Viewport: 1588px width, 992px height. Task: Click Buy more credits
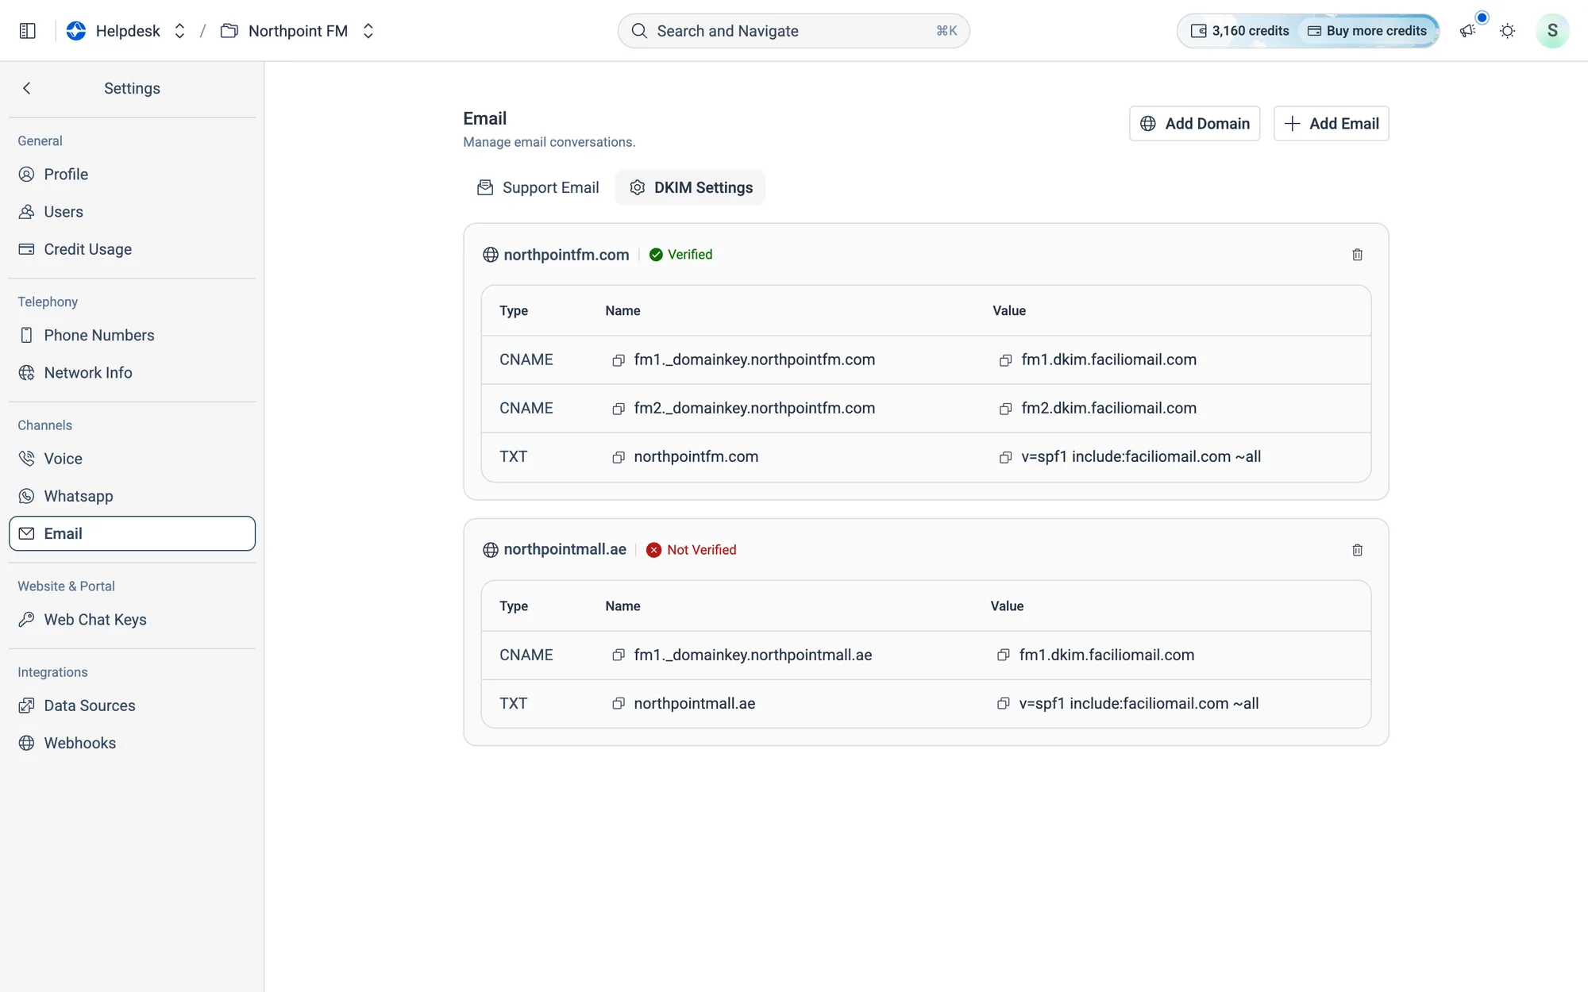pos(1367,31)
